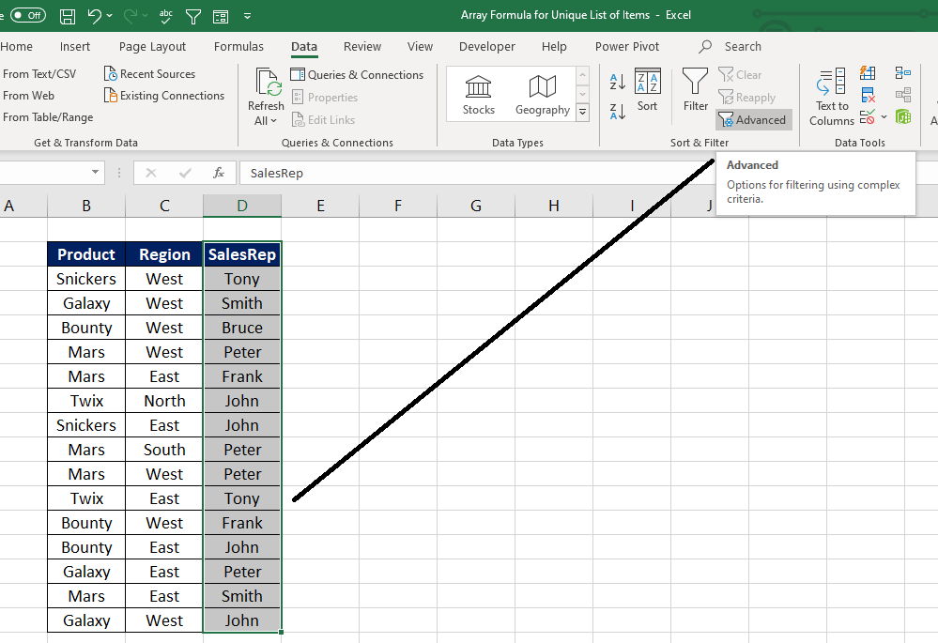Viewport: 938px width, 643px height.
Task: Select column D header
Action: click(242, 206)
